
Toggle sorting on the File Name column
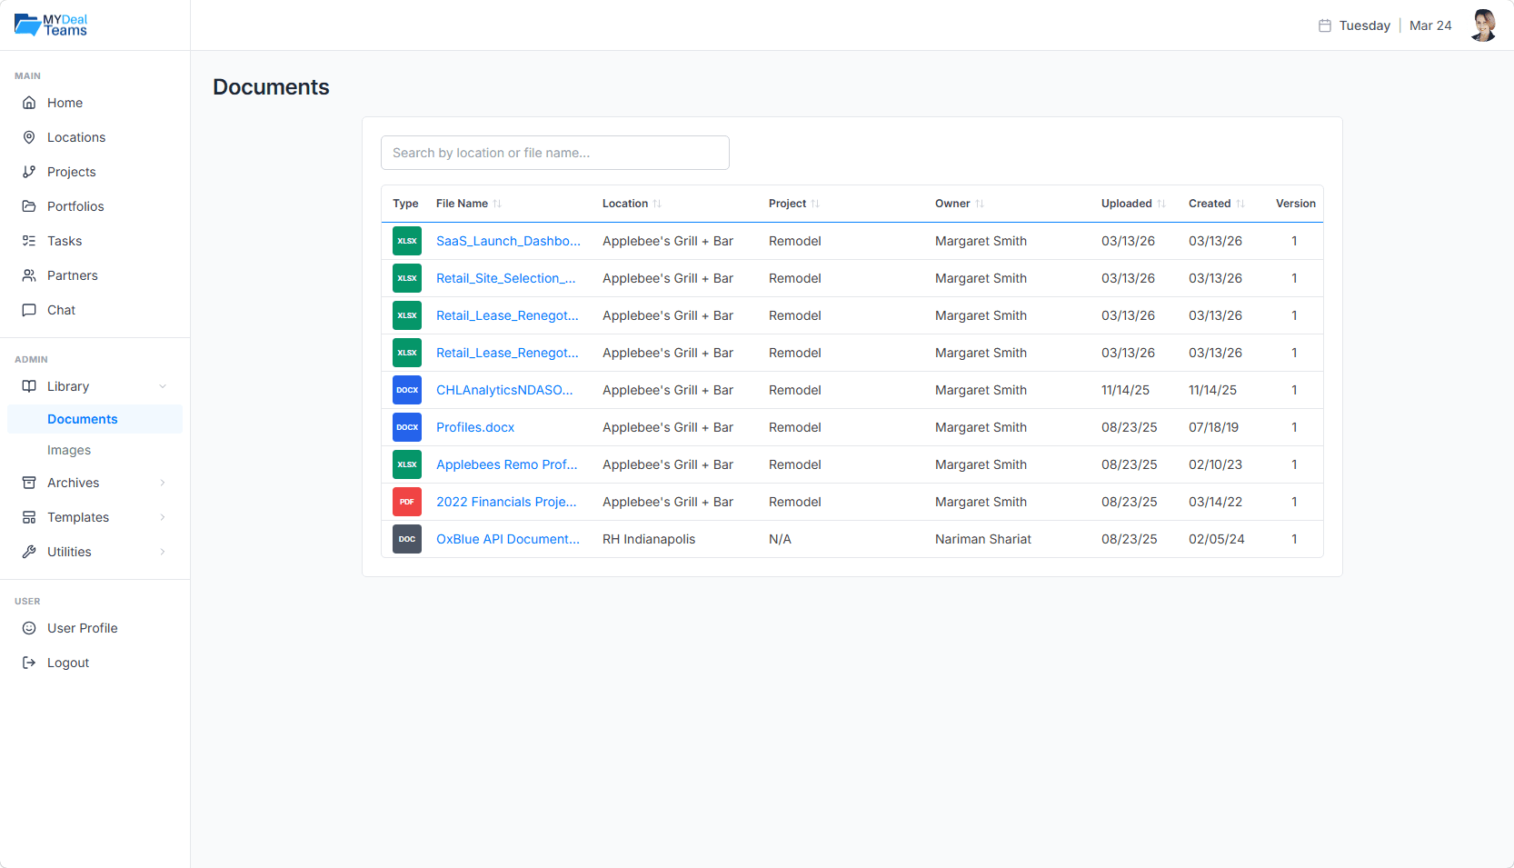point(495,204)
